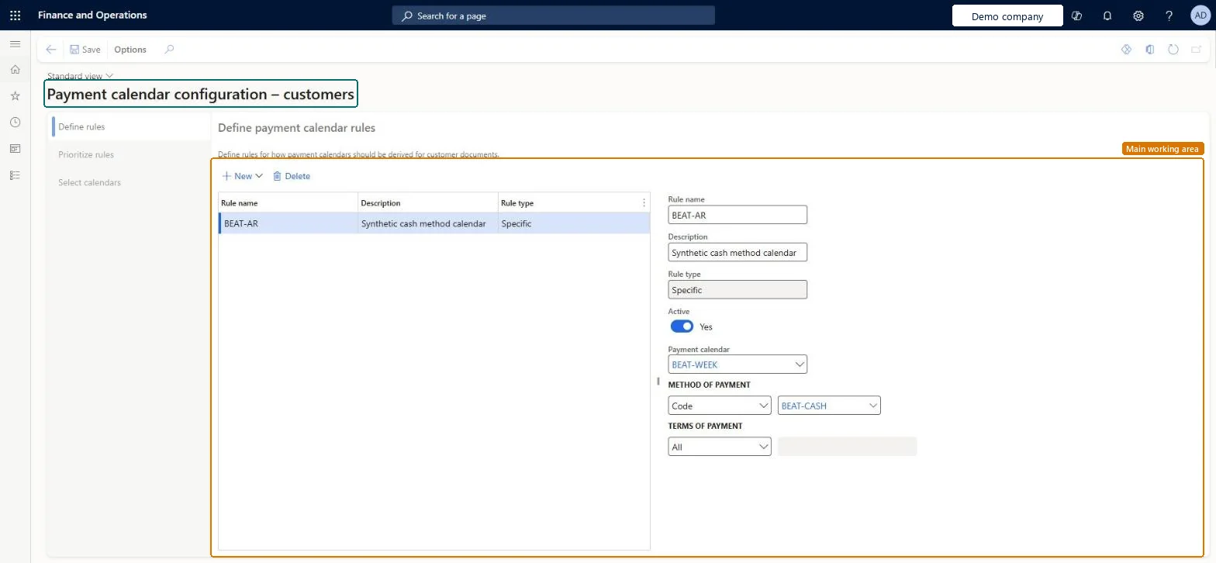Click the personalize diamond icon
Image resolution: width=1216 pixels, height=563 pixels.
[x=1127, y=50]
